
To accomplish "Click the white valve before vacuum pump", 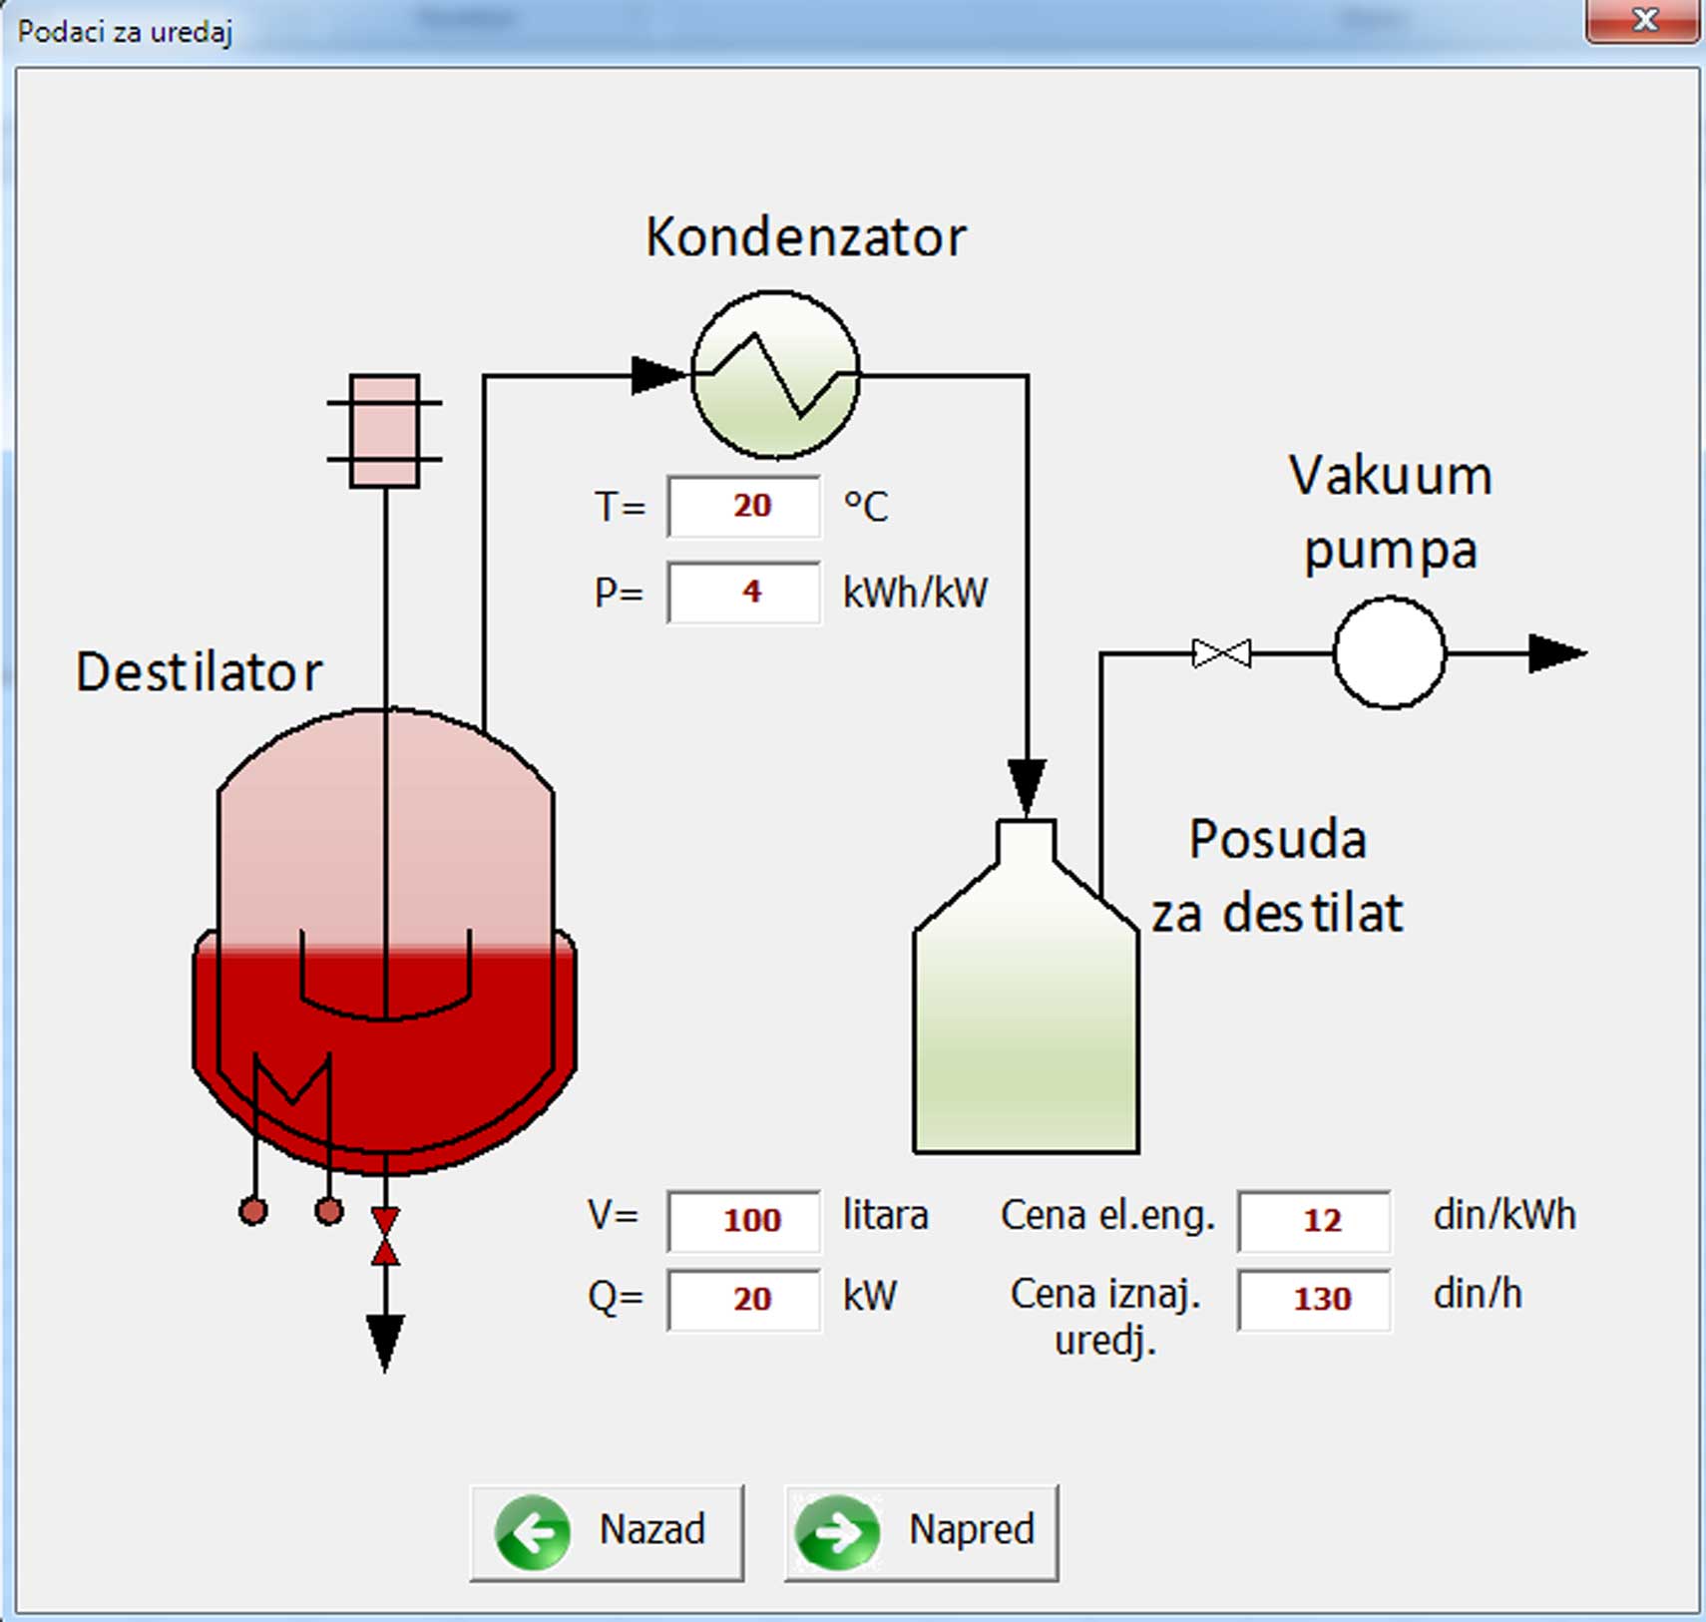I will pos(1221,653).
